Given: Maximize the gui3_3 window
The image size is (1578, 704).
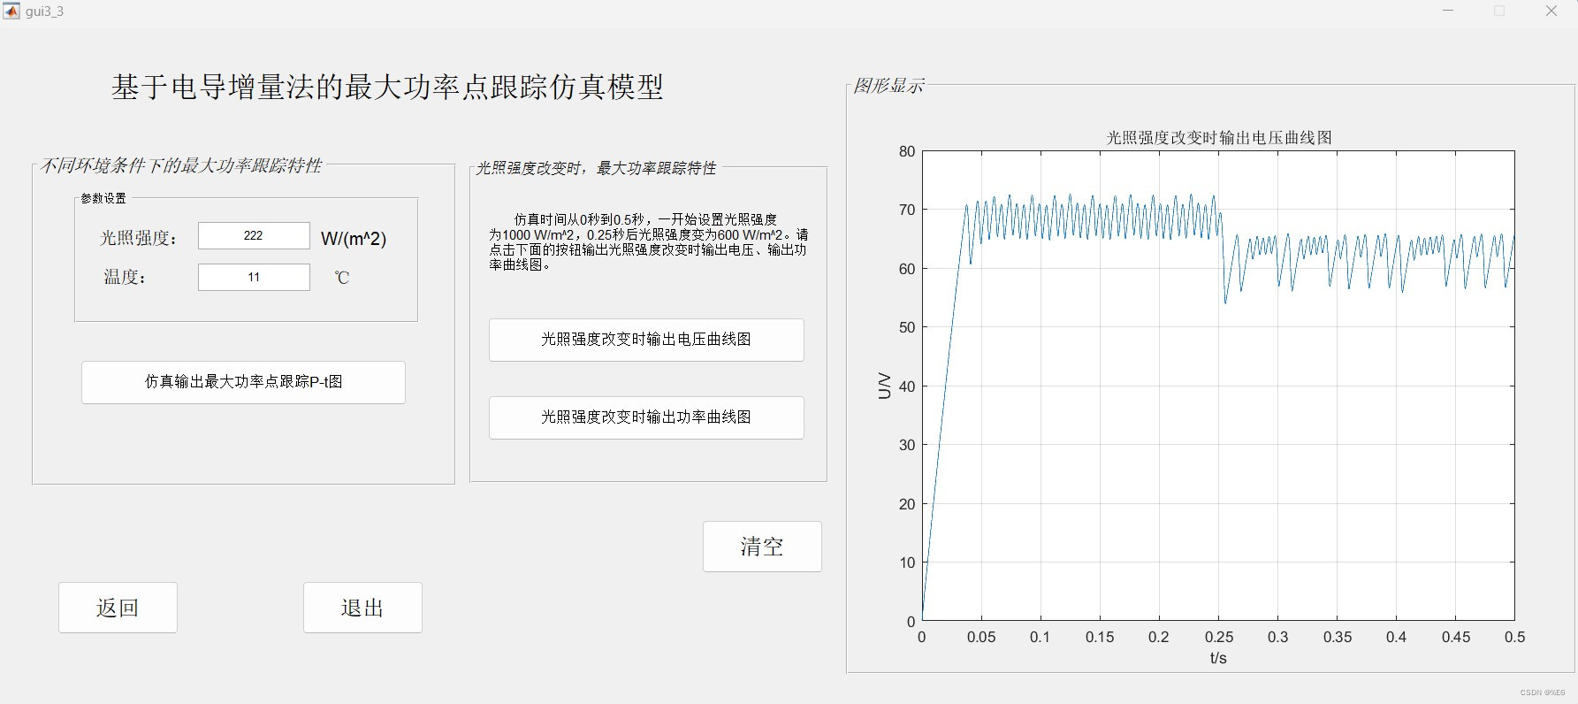Looking at the screenshot, I should tap(1499, 11).
